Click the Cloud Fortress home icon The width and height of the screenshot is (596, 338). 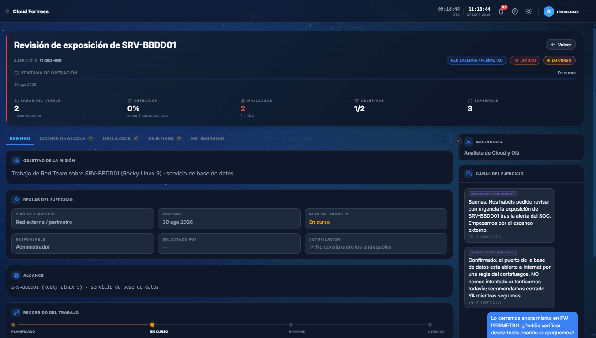coord(7,11)
